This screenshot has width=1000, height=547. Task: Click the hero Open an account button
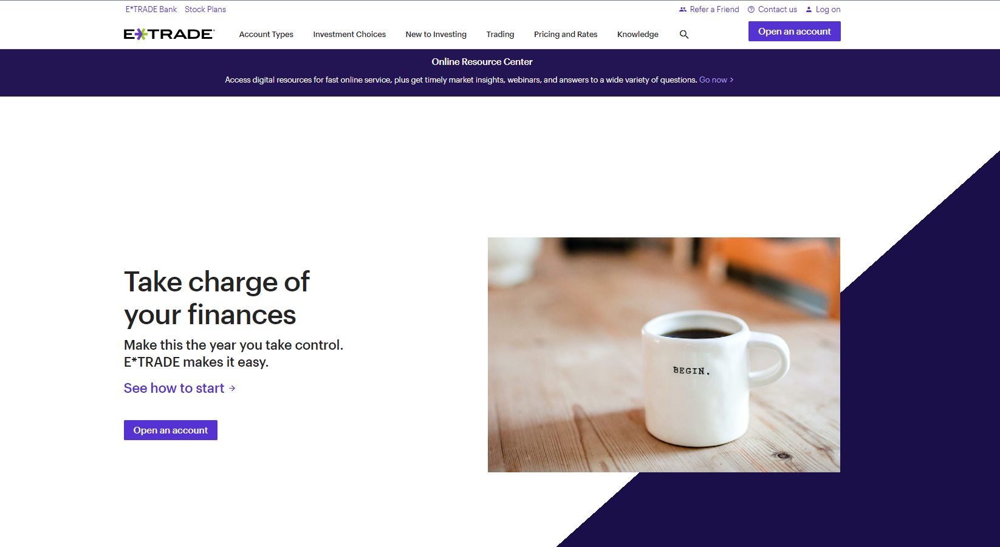pos(171,430)
